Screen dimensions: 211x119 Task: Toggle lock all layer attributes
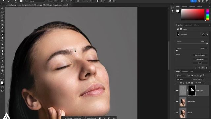pos(192,83)
